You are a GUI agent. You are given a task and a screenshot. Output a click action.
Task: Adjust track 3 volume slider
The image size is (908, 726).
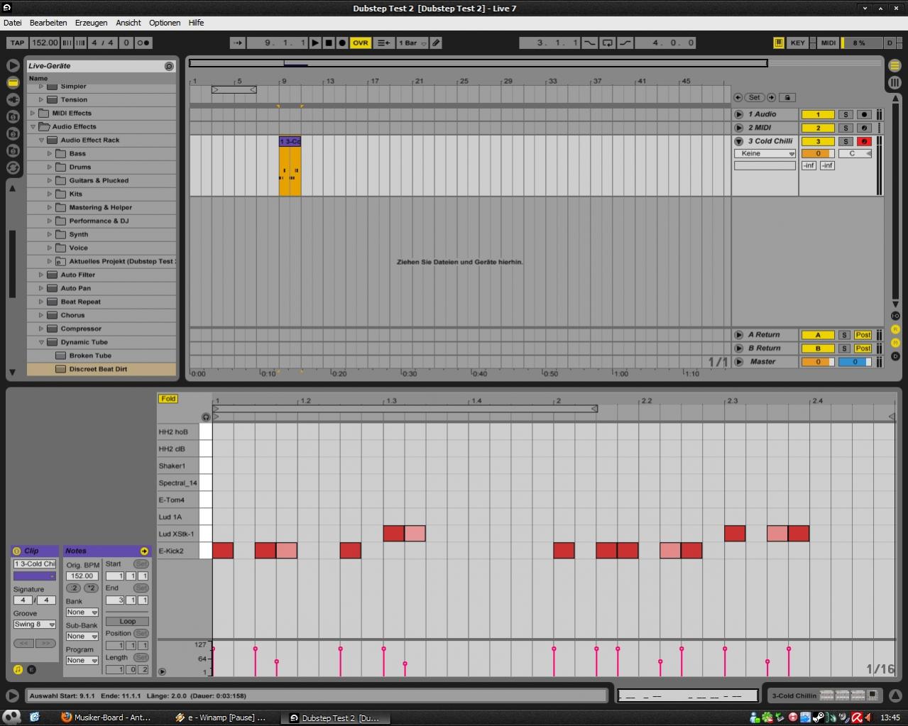pos(818,153)
